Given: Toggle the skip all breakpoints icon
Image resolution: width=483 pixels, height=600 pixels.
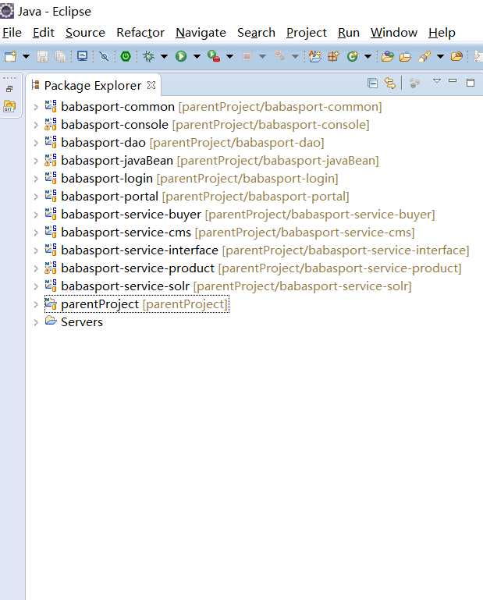Looking at the screenshot, I should click(x=104, y=57).
